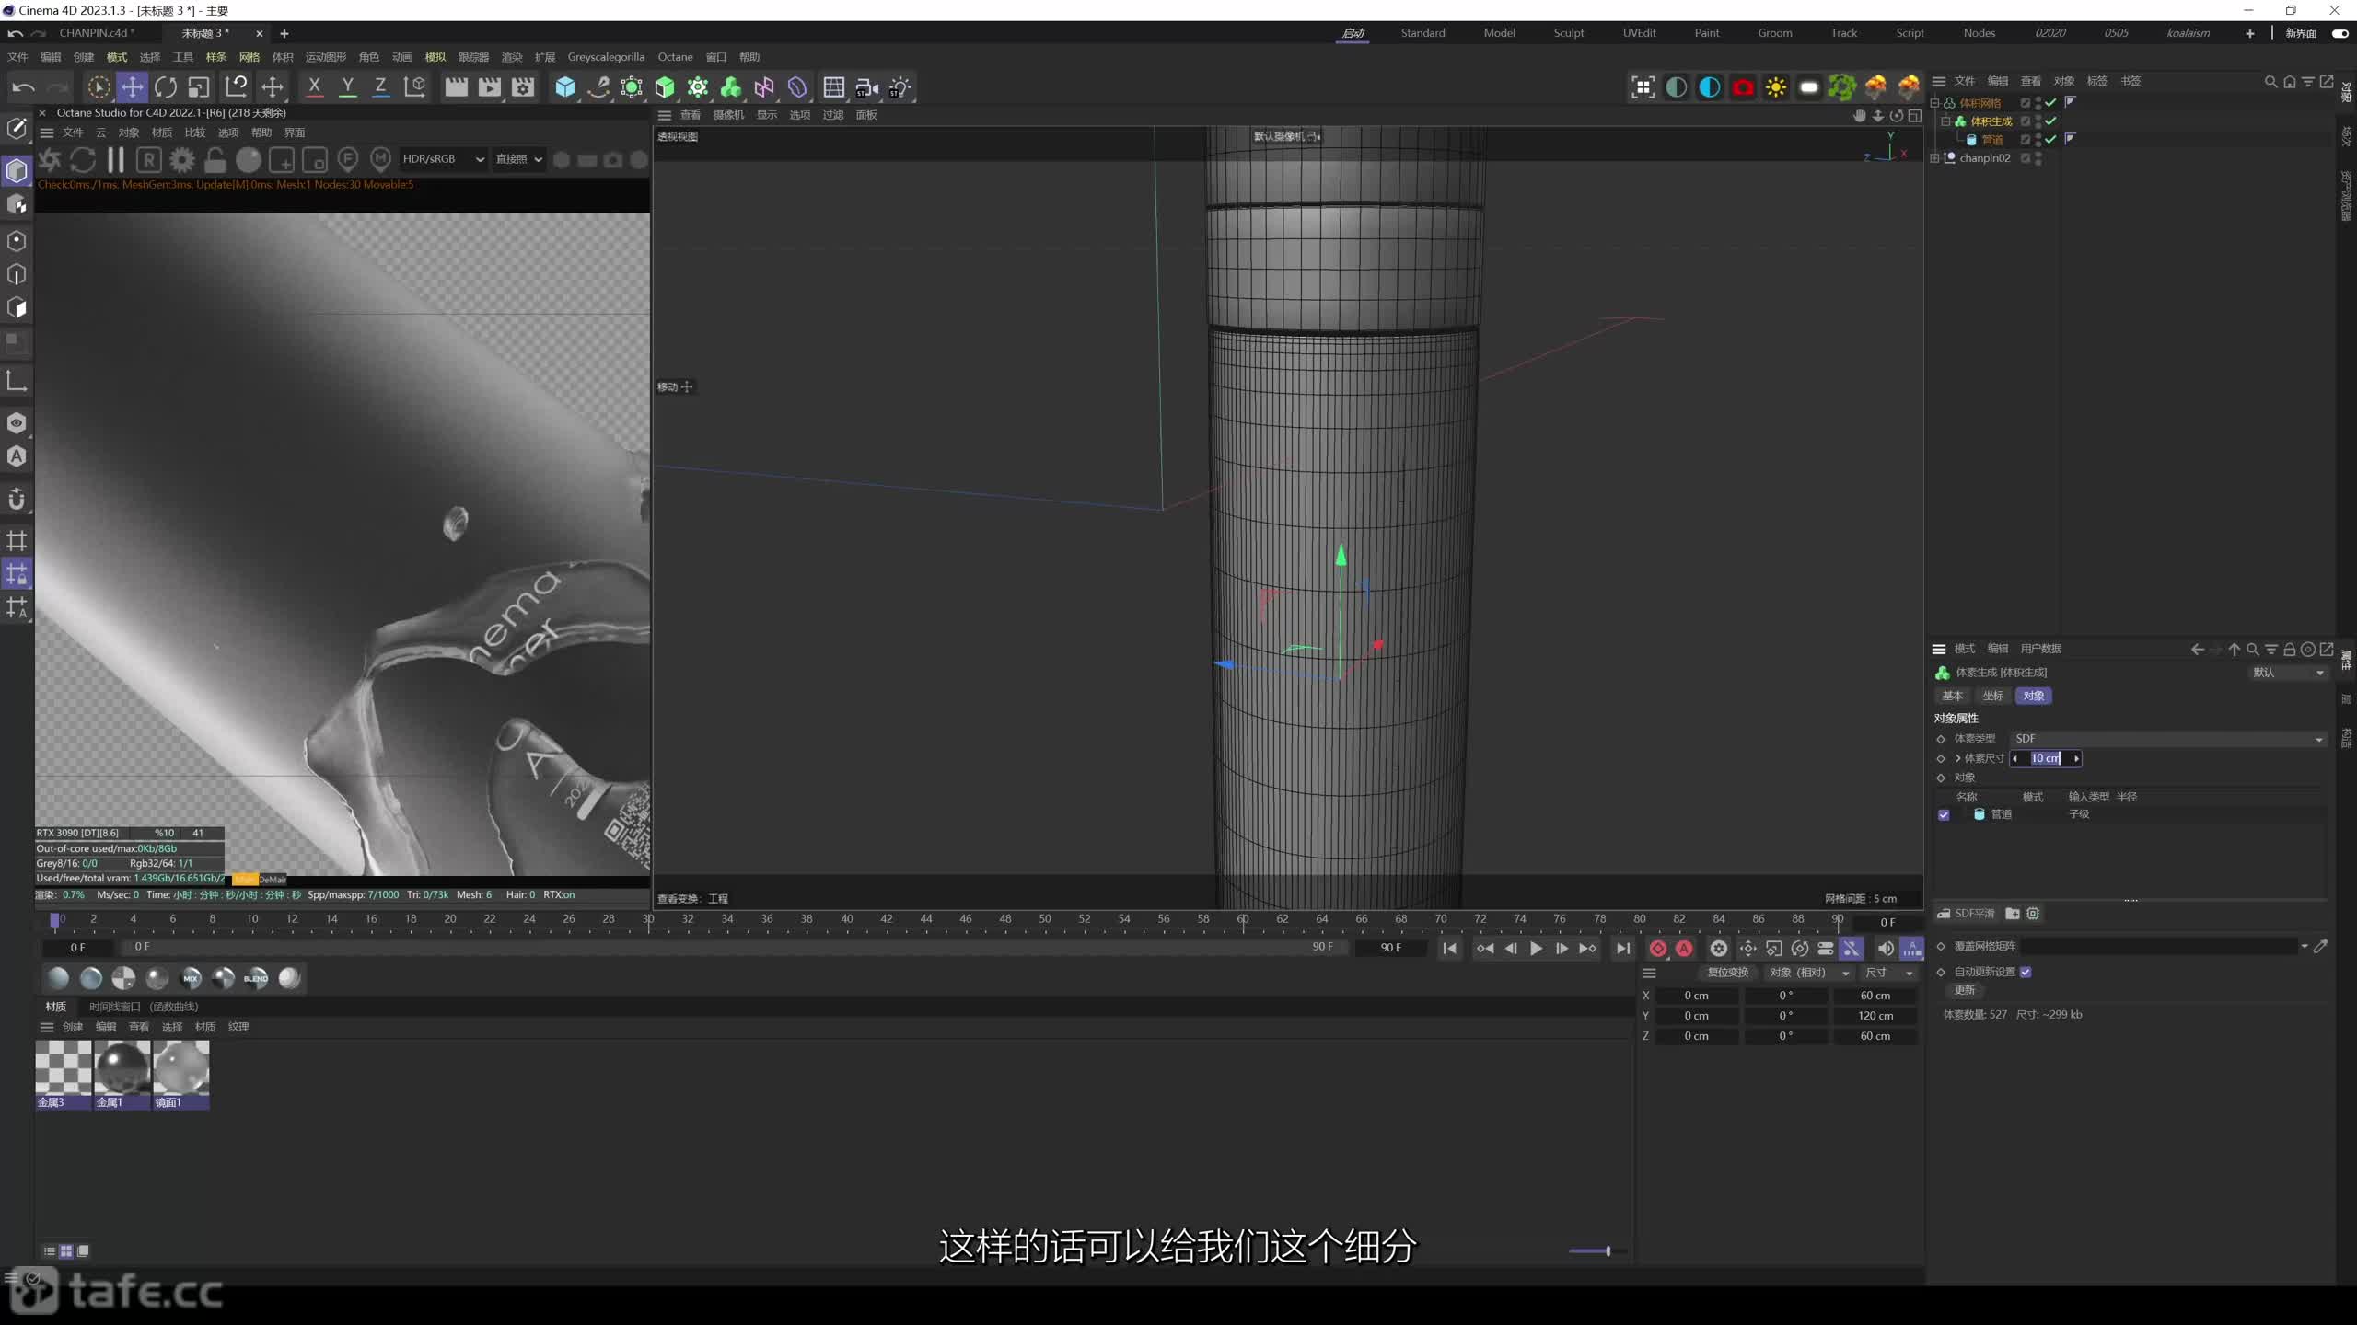Open the Octane settings gear icon

[182, 160]
